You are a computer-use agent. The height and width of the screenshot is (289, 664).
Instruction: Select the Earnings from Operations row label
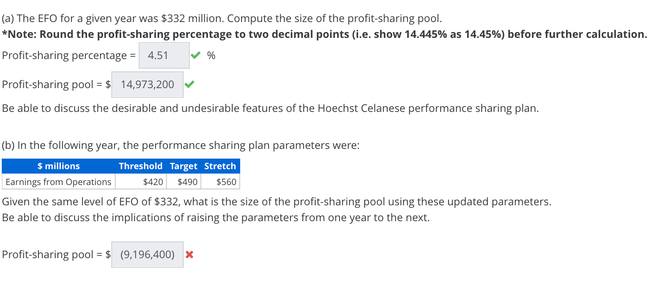click(58, 182)
